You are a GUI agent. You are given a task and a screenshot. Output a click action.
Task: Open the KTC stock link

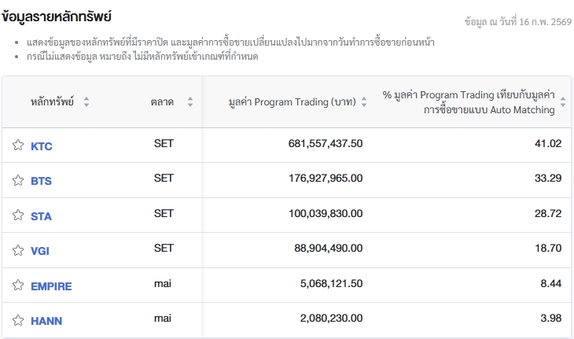point(42,146)
